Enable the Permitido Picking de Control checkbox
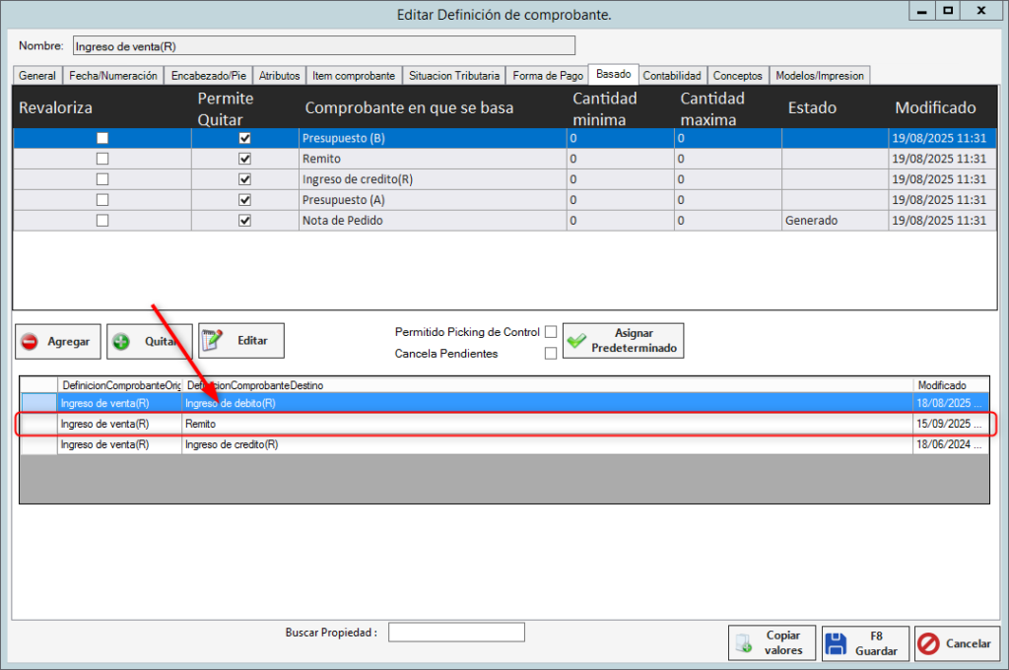The image size is (1009, 670). click(551, 332)
